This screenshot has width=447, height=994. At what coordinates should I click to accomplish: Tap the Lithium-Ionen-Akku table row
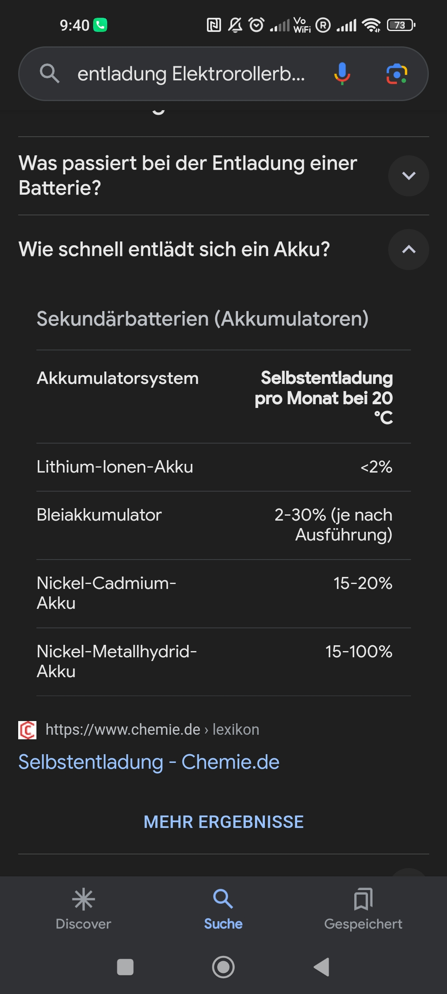point(214,467)
